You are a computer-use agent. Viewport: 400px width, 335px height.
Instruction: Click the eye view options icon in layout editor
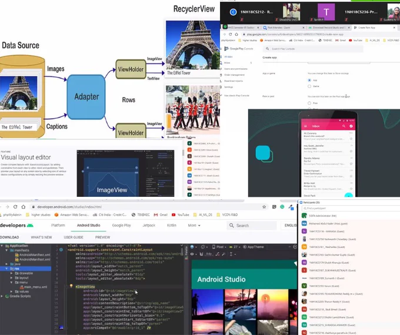point(192,254)
